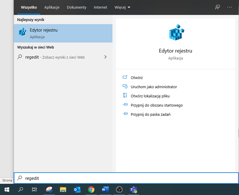The height and width of the screenshot is (195, 239).
Task: Switch to the Dokumenty tab
Action: (x=77, y=8)
